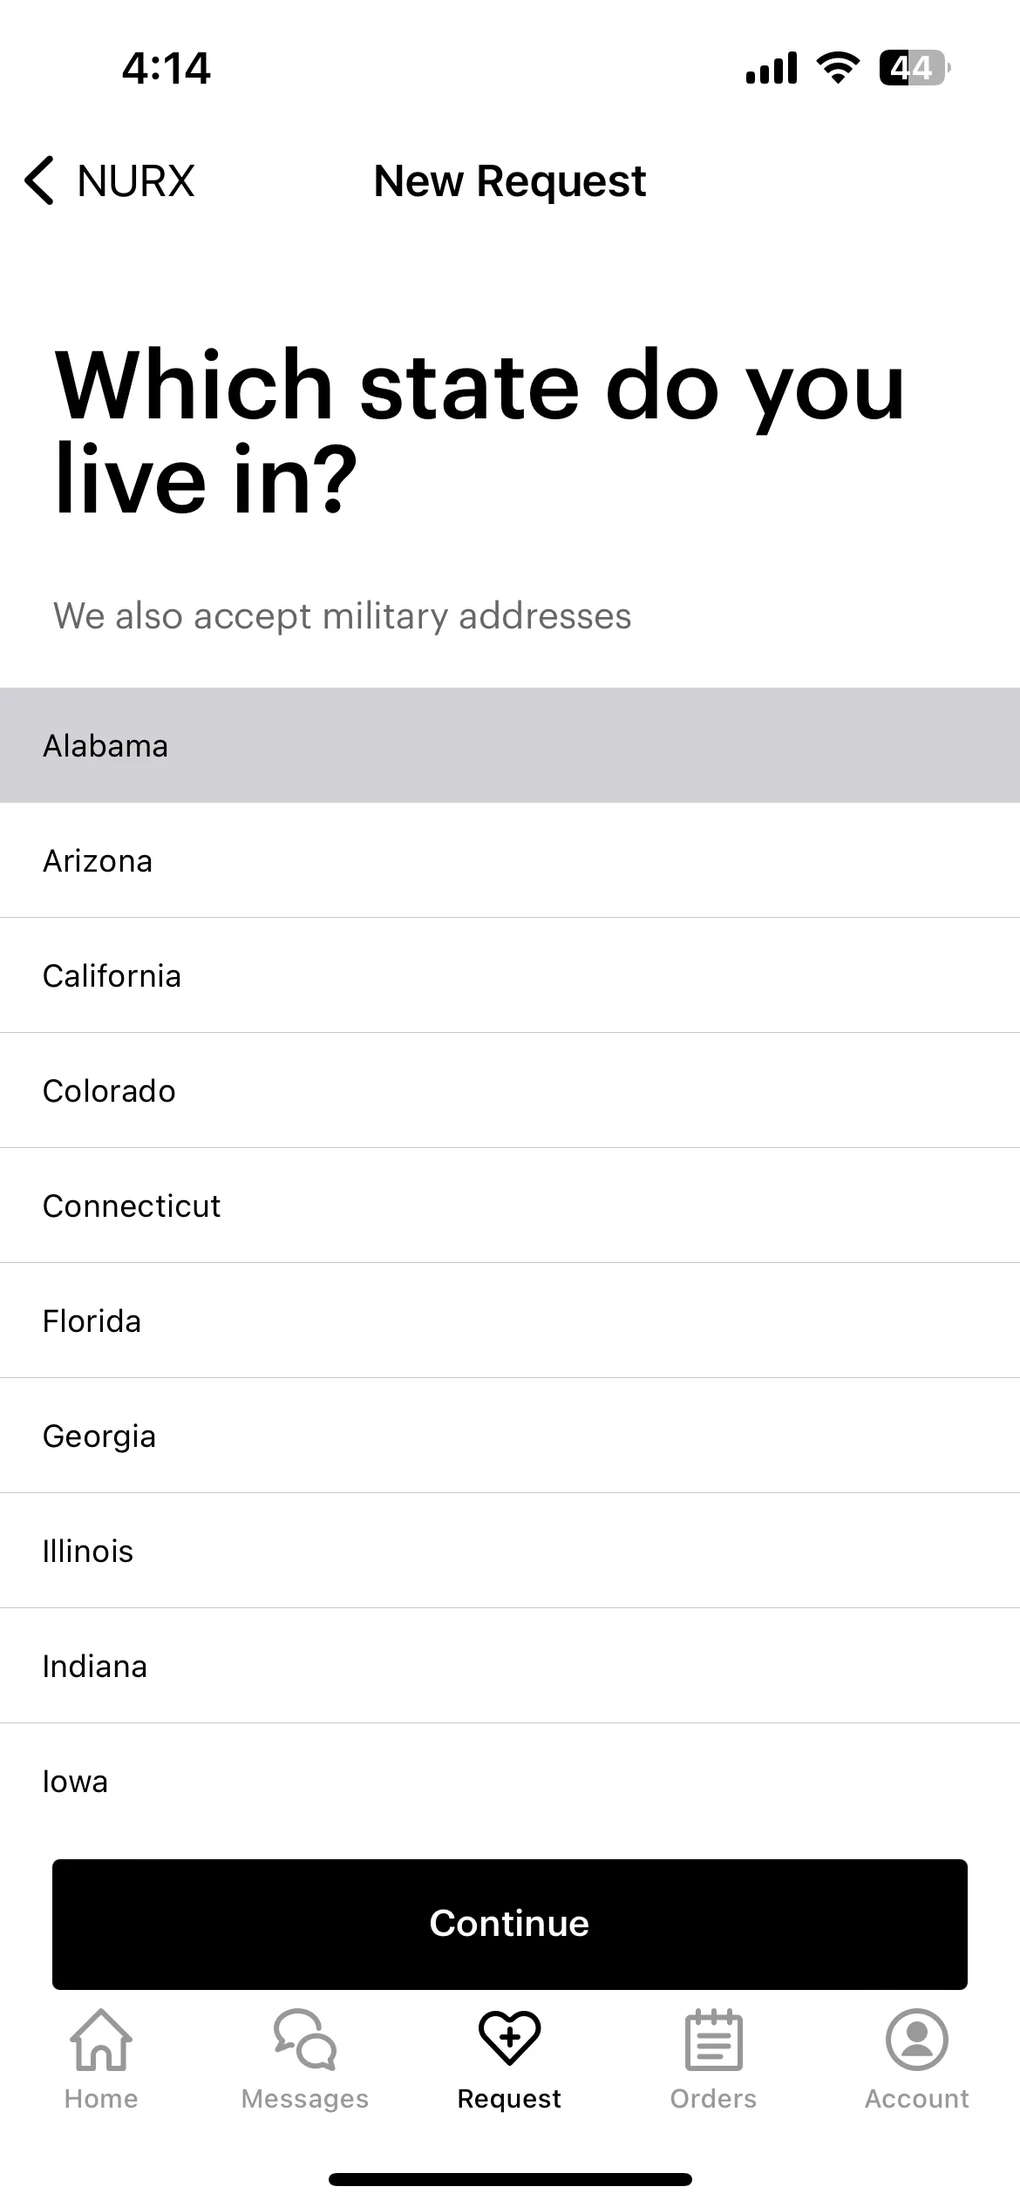Tap the Iowa list entry
Screen dimensions: 1020x2207
pyautogui.click(x=510, y=1781)
